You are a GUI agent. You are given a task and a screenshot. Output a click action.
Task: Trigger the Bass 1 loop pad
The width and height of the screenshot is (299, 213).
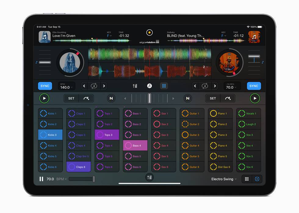135,113
